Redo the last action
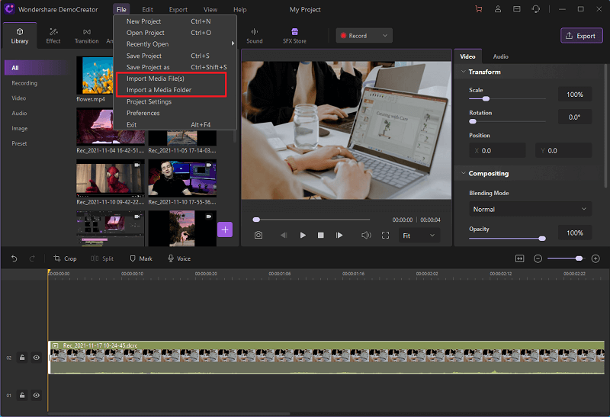This screenshot has height=417, width=610. (32, 258)
